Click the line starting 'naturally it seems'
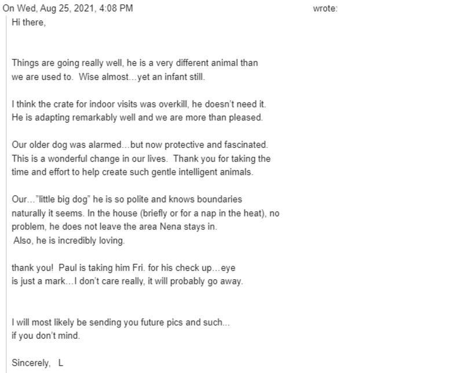Image resolution: width=453 pixels, height=373 pixels. coord(145,213)
